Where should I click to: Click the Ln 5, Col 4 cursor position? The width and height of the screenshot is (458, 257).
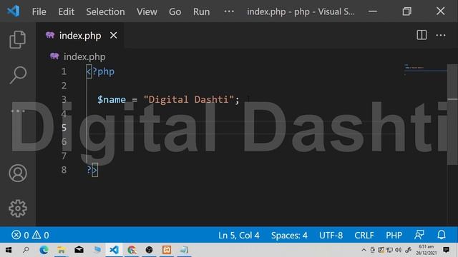[x=238, y=235]
